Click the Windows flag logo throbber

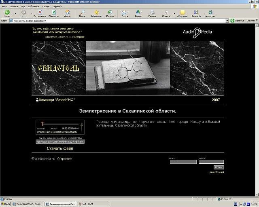(255, 6)
